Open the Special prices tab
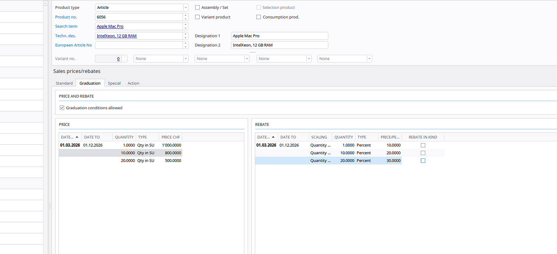This screenshot has width=557, height=254. 114,83
